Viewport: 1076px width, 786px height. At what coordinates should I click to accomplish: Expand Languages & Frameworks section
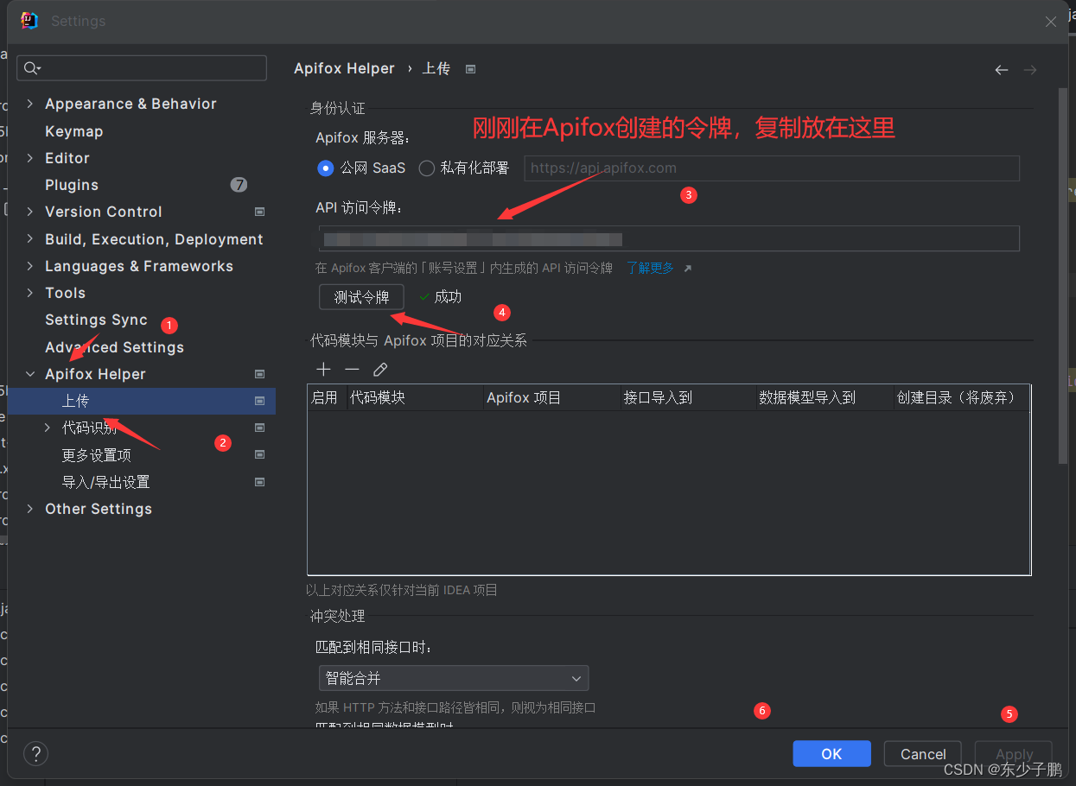(x=30, y=266)
